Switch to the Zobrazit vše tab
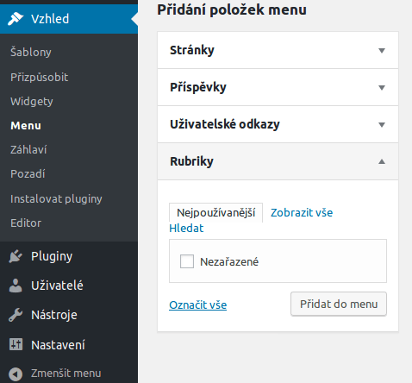This screenshot has width=412, height=383. coord(302,213)
